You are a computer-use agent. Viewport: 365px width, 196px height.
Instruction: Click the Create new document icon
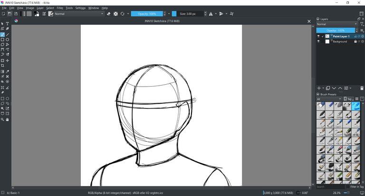pyautogui.click(x=3, y=14)
